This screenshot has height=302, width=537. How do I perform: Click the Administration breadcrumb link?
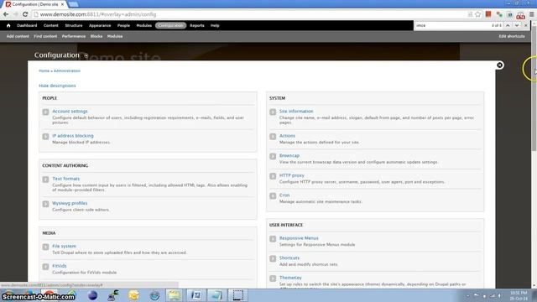pyautogui.click(x=67, y=70)
